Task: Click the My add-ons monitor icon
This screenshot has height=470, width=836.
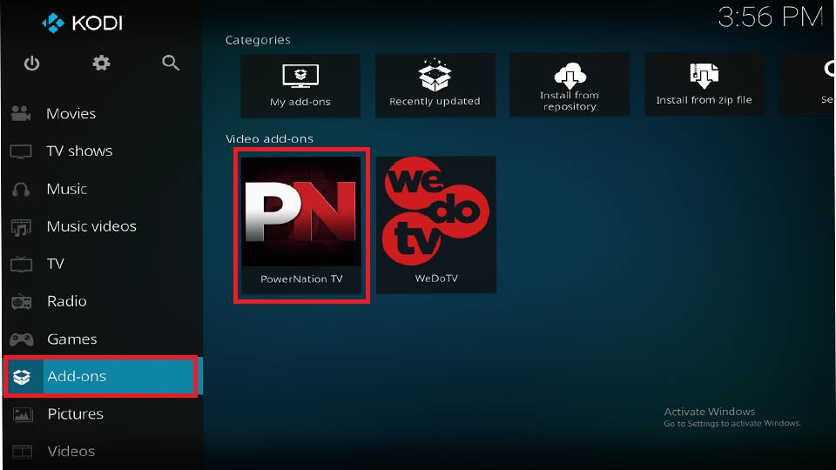Action: pos(300,77)
